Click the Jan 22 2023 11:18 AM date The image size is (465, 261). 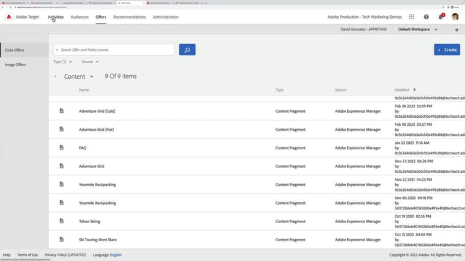[x=412, y=143]
